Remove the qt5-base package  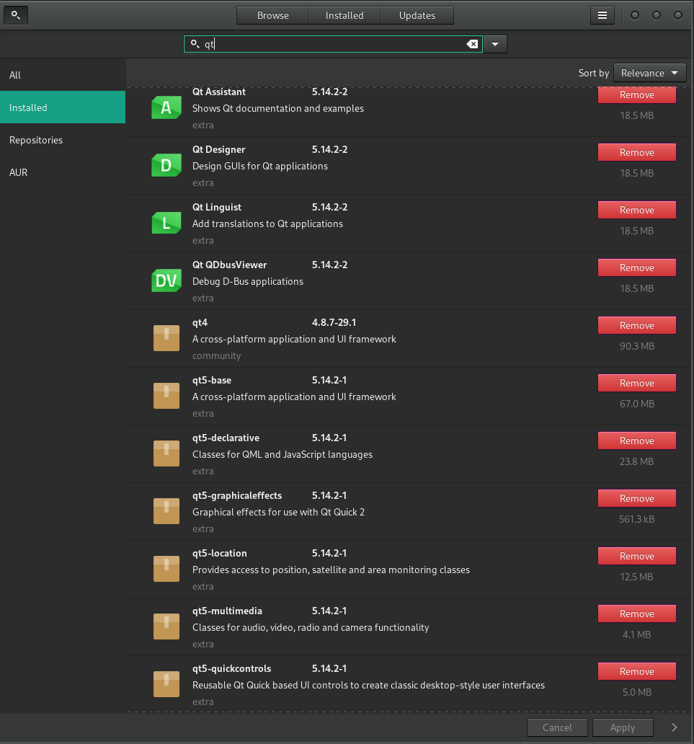(636, 383)
